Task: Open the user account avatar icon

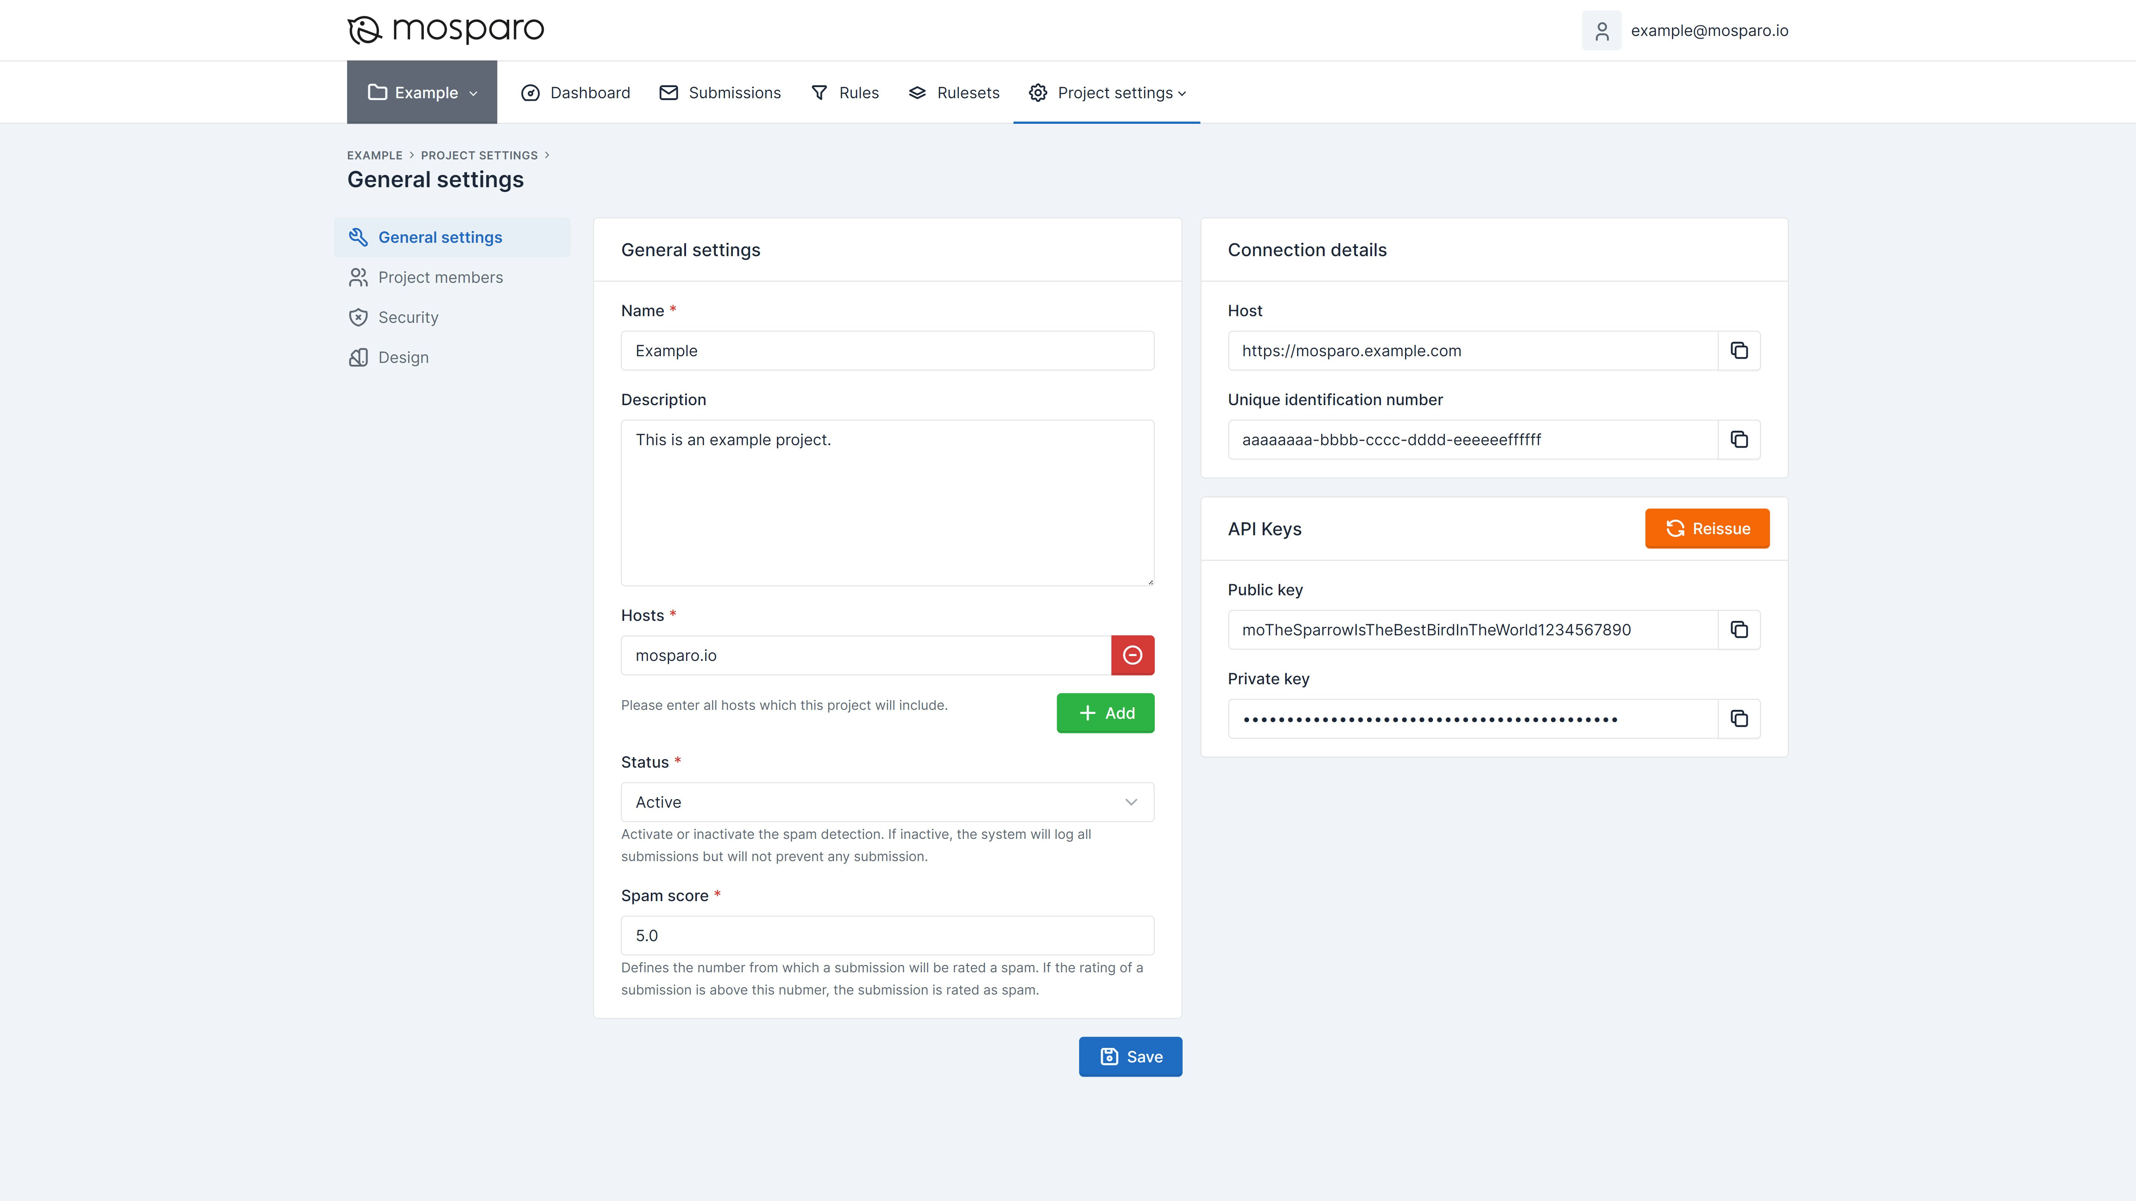Action: (1601, 31)
